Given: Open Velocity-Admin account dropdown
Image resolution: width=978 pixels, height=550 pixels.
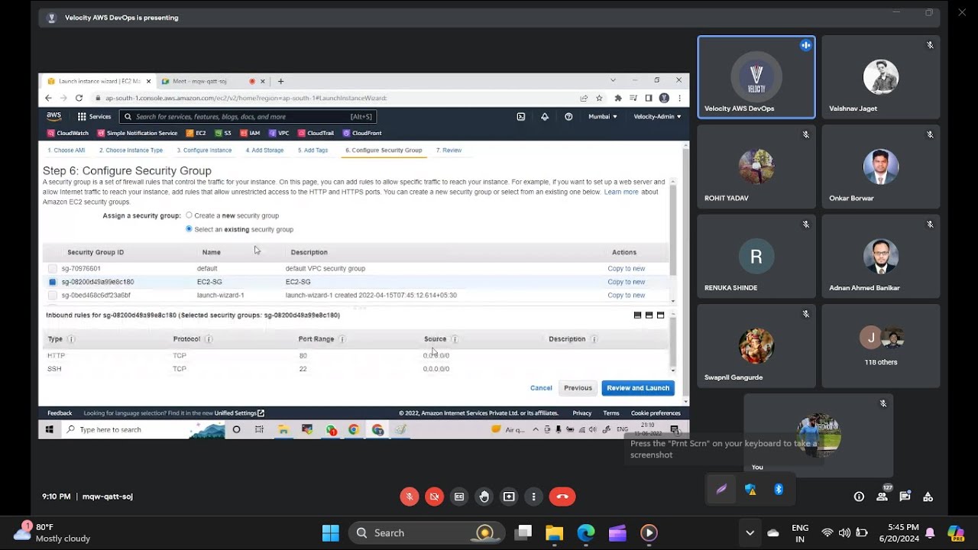Looking at the screenshot, I should coord(657,117).
